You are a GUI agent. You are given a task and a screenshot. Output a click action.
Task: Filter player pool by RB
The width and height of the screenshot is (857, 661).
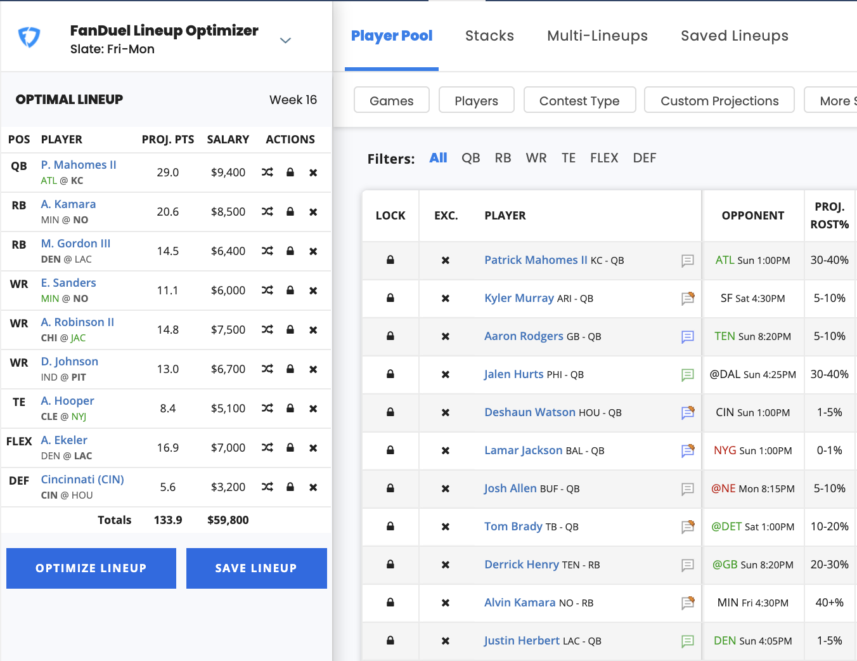[503, 158]
